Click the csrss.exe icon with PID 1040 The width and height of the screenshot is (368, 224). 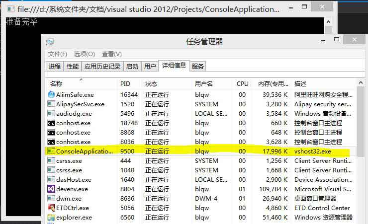click(x=51, y=170)
